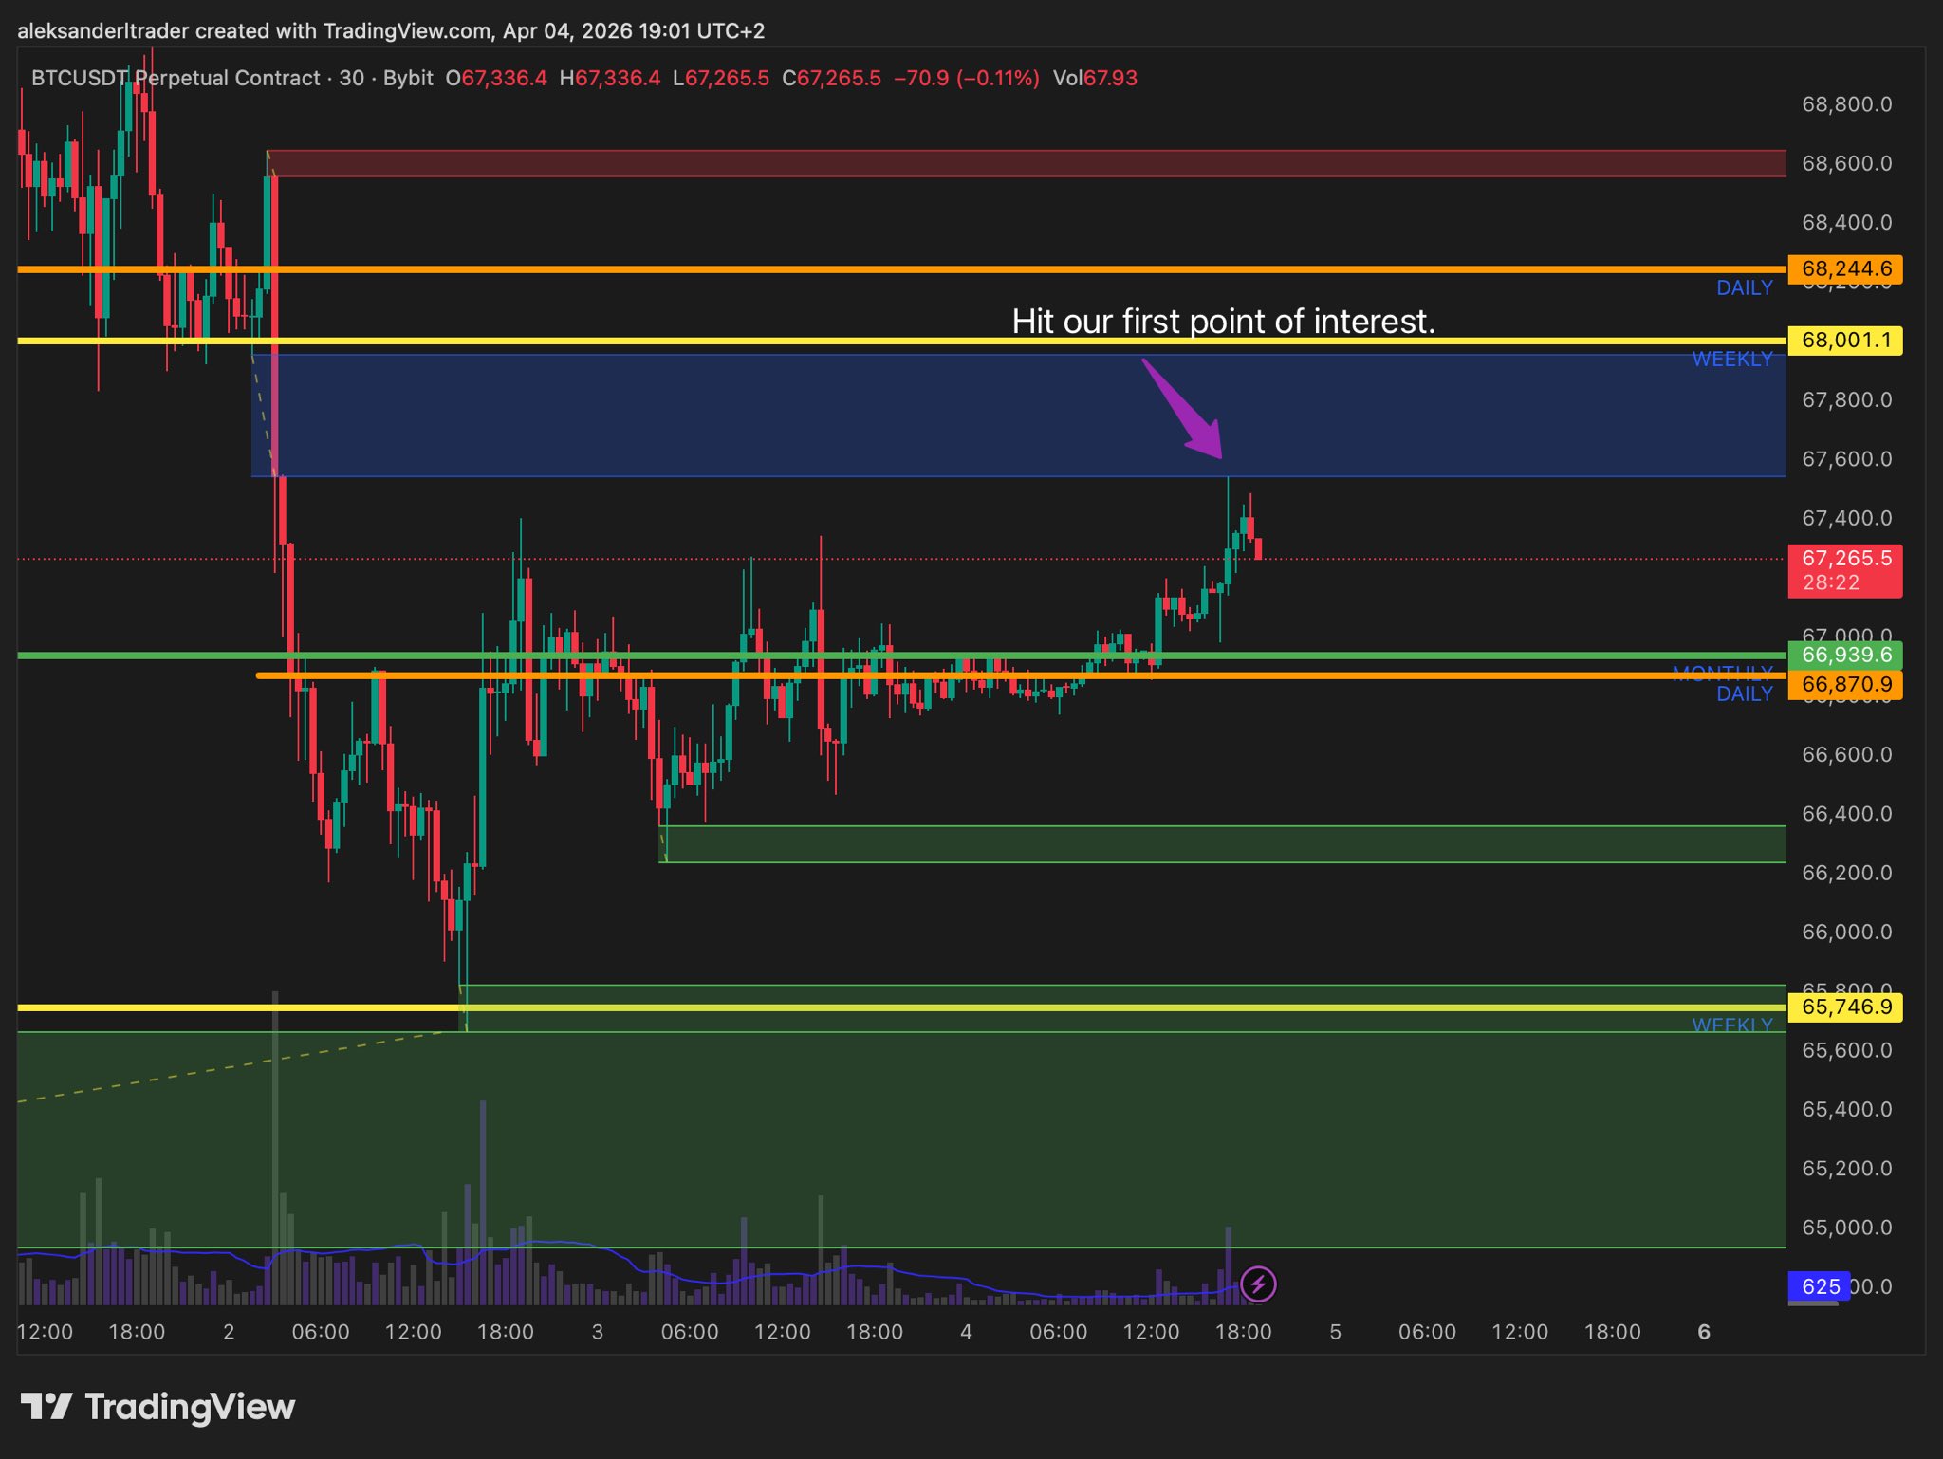Select the 68,001.1 yellow price label
Viewport: 1943px width, 1459px height.
pos(1844,340)
